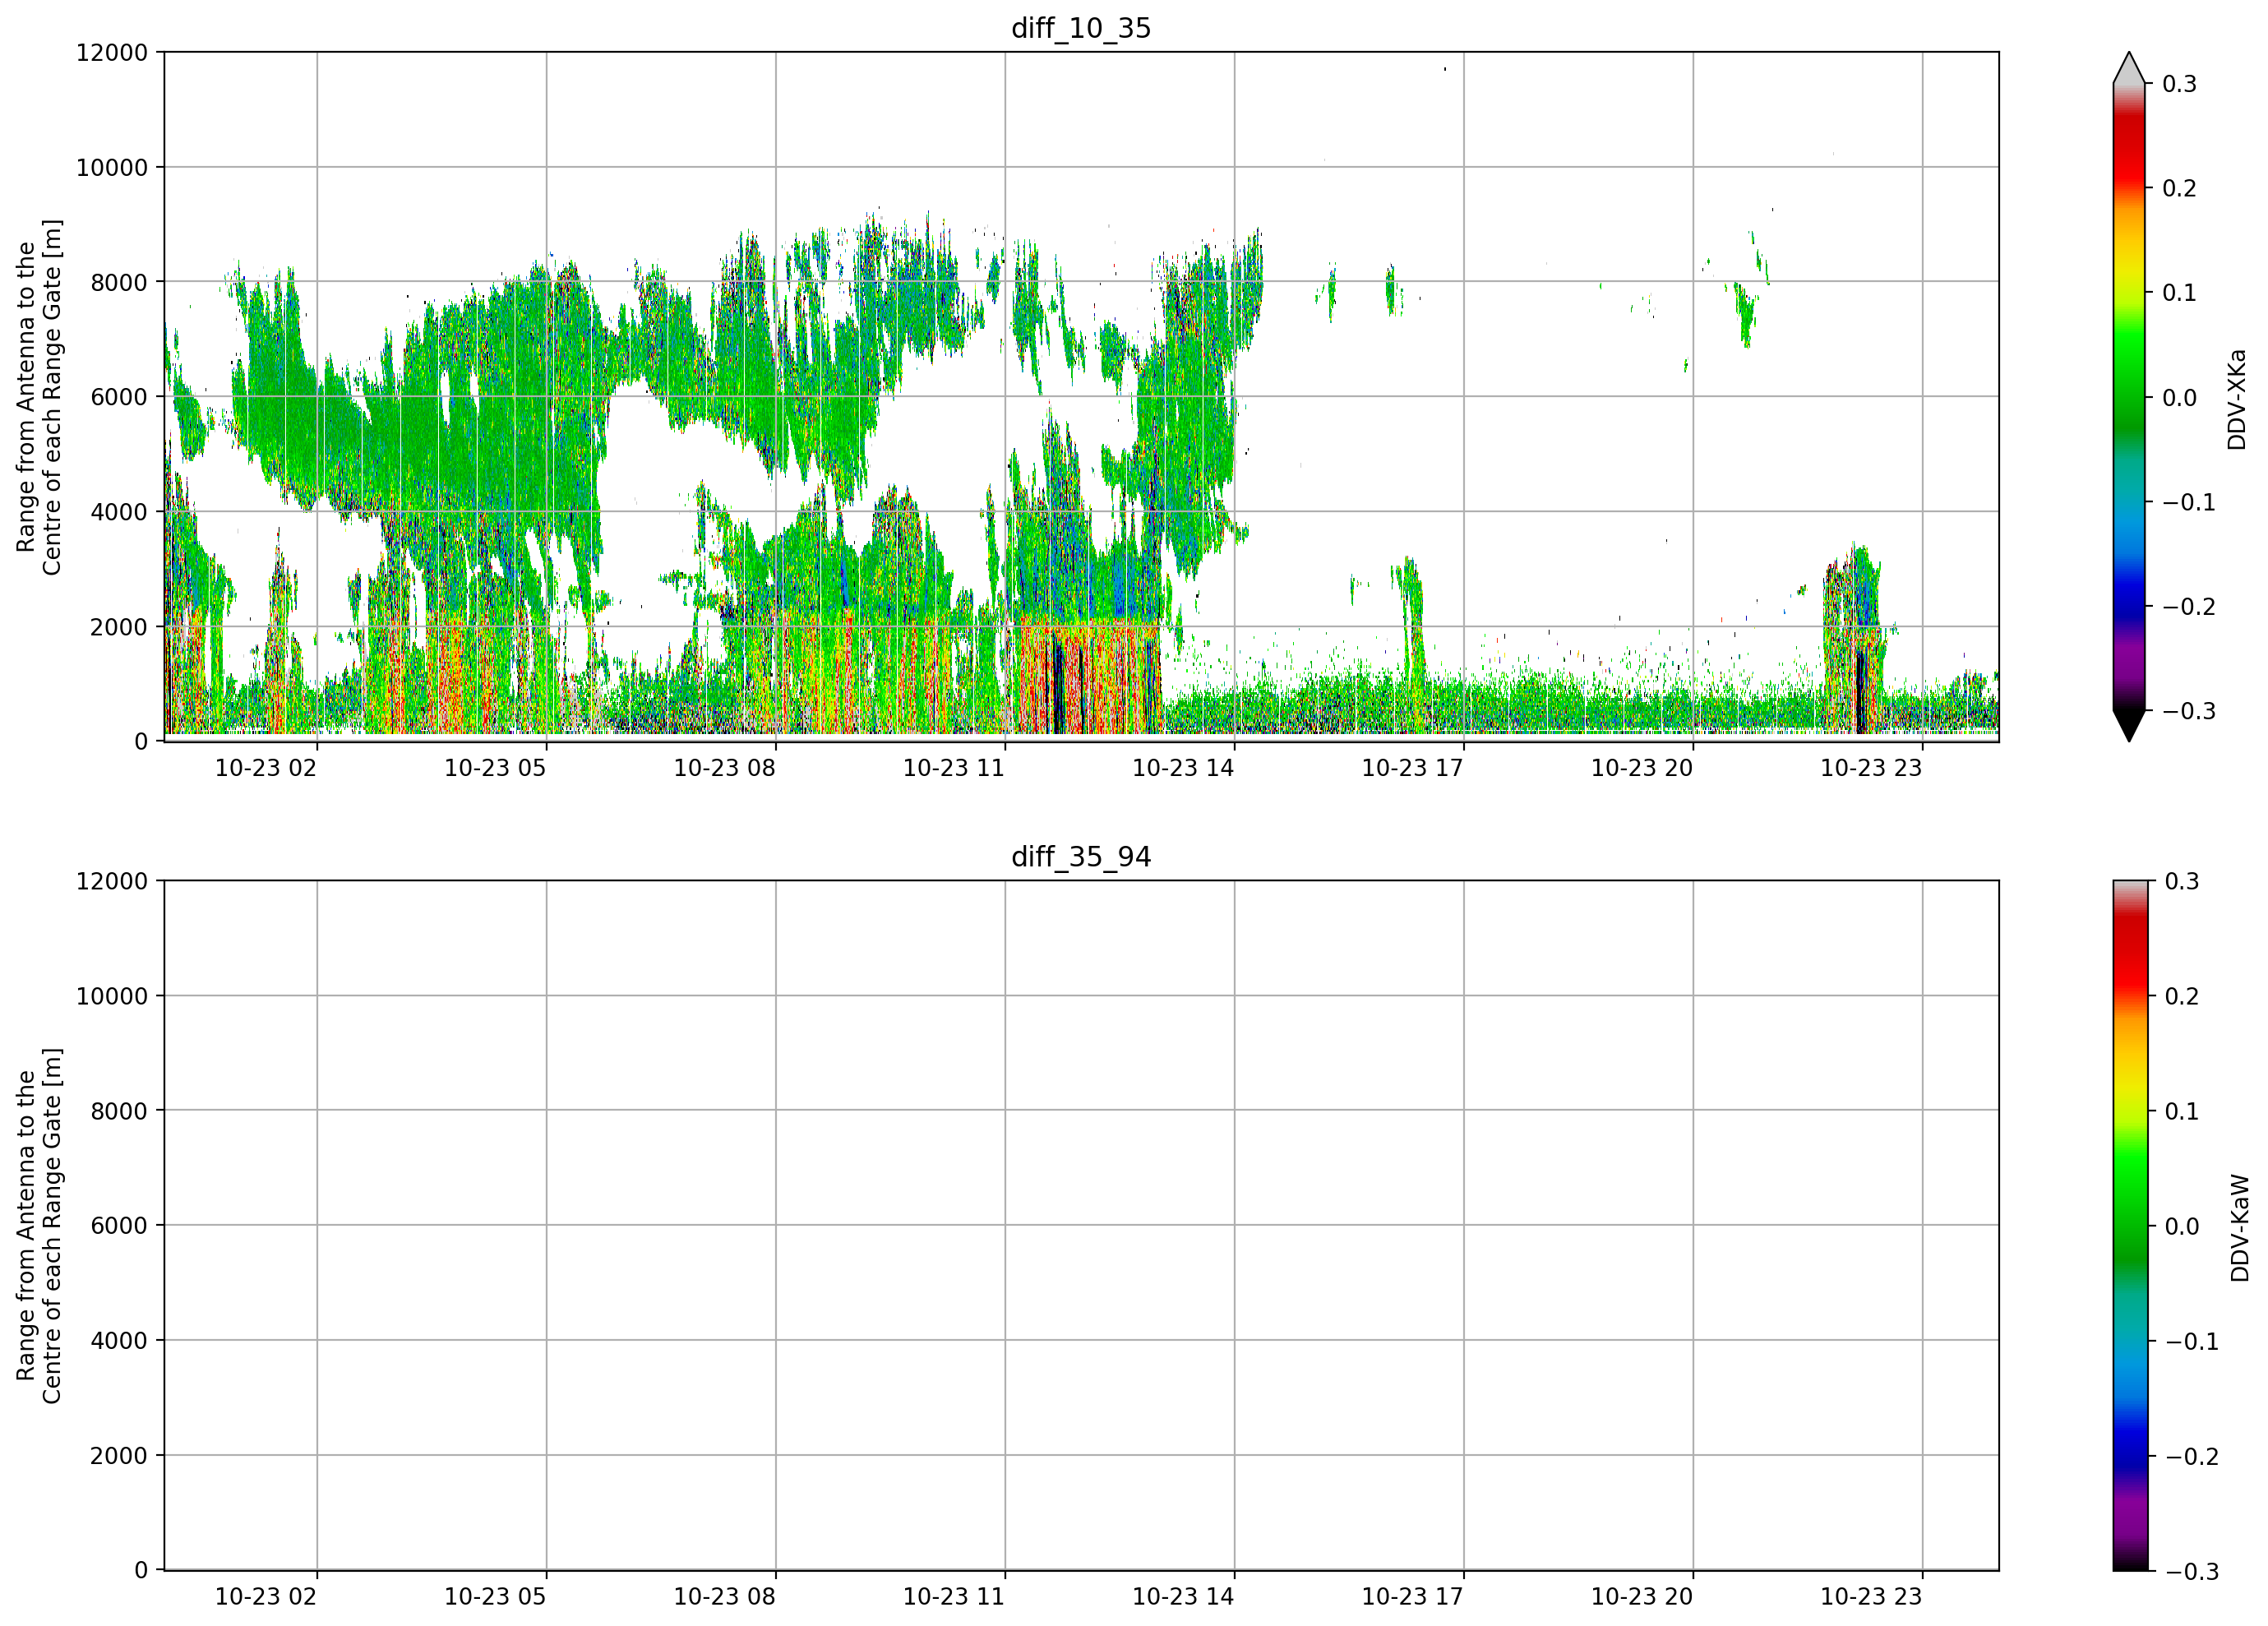Click the DDV-XKa color scale bar
Image resolution: width=2268 pixels, height=1626 pixels.
[x=2129, y=397]
